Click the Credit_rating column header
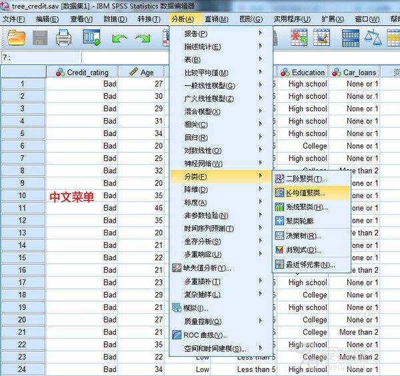This screenshot has height=376, width=400. (x=82, y=72)
